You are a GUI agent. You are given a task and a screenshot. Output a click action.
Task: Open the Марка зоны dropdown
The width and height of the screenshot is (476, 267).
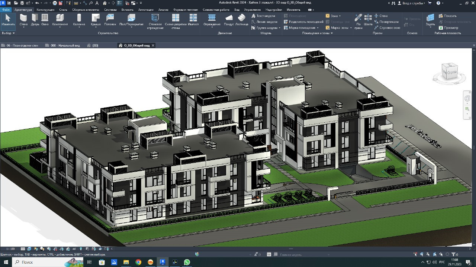351,28
